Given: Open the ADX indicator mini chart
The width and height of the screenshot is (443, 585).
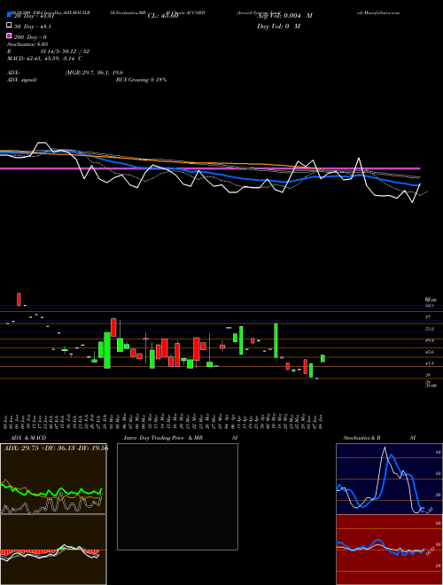Looking at the screenshot, I should point(53,479).
